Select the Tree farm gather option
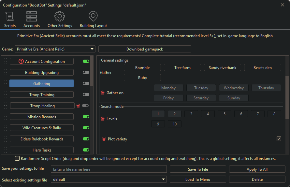 (182, 68)
